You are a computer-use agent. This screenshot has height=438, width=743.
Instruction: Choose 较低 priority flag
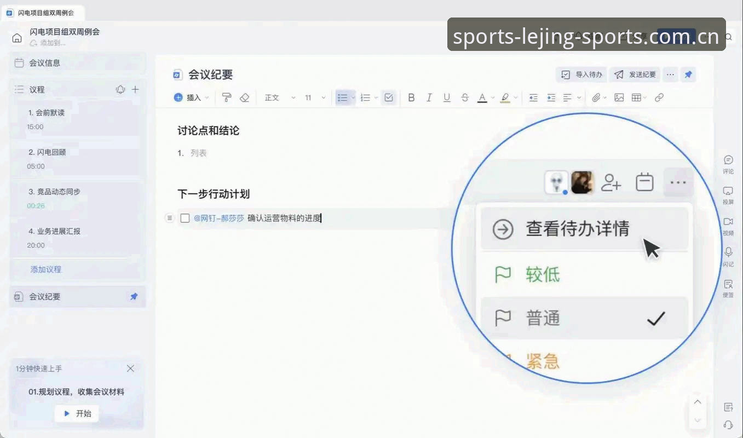(584, 274)
